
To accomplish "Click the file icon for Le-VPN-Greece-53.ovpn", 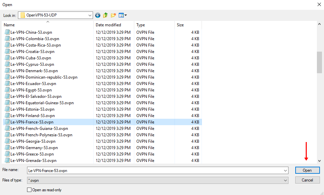I will tap(7, 154).
